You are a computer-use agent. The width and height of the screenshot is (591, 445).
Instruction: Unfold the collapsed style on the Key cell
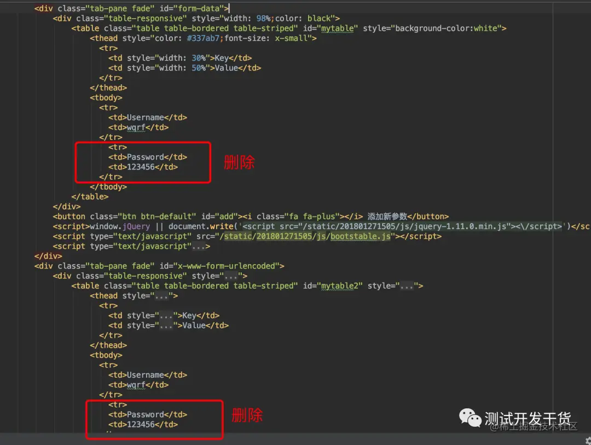point(166,315)
